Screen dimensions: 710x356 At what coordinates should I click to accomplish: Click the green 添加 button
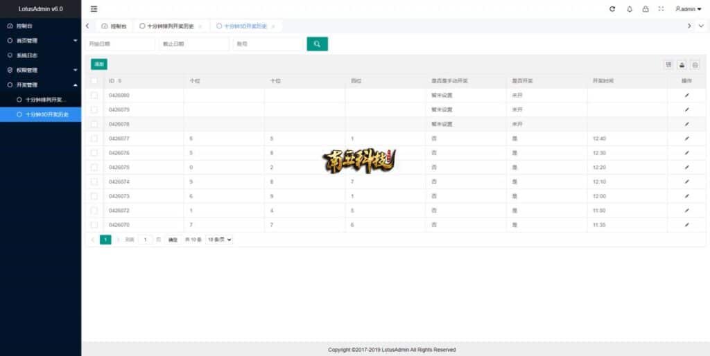(x=99, y=64)
